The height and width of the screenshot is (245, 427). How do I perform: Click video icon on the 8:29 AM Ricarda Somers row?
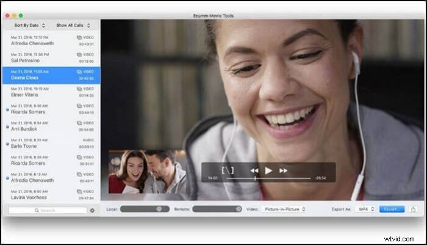pos(79,158)
